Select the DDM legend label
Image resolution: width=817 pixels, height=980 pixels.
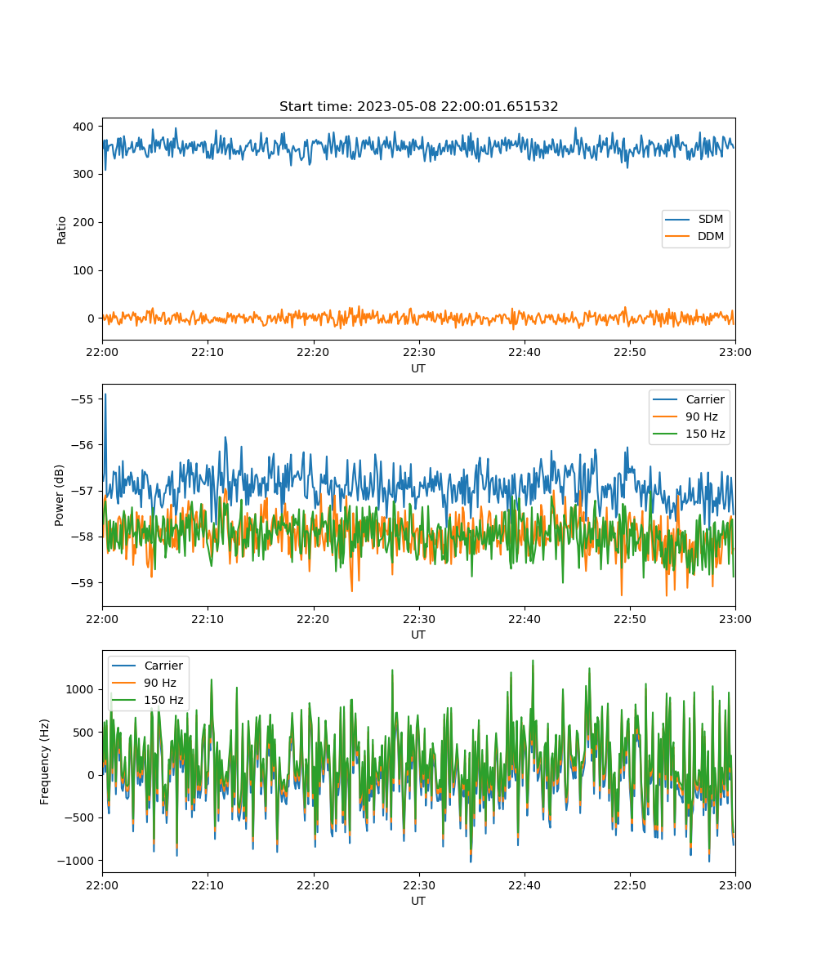click(x=709, y=237)
